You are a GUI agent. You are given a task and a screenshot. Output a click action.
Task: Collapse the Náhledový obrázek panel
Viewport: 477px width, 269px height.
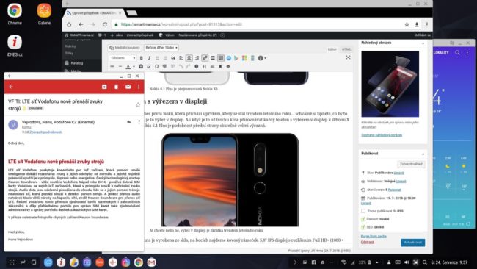(x=423, y=43)
